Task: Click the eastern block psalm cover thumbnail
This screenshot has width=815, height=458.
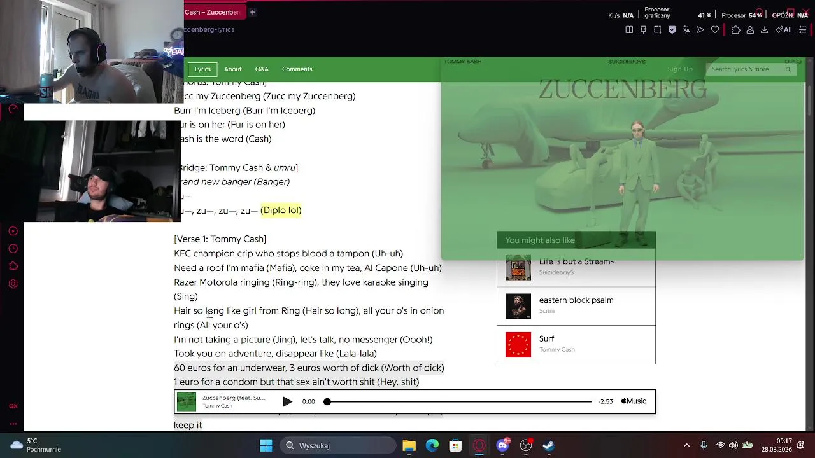Action: (518, 306)
